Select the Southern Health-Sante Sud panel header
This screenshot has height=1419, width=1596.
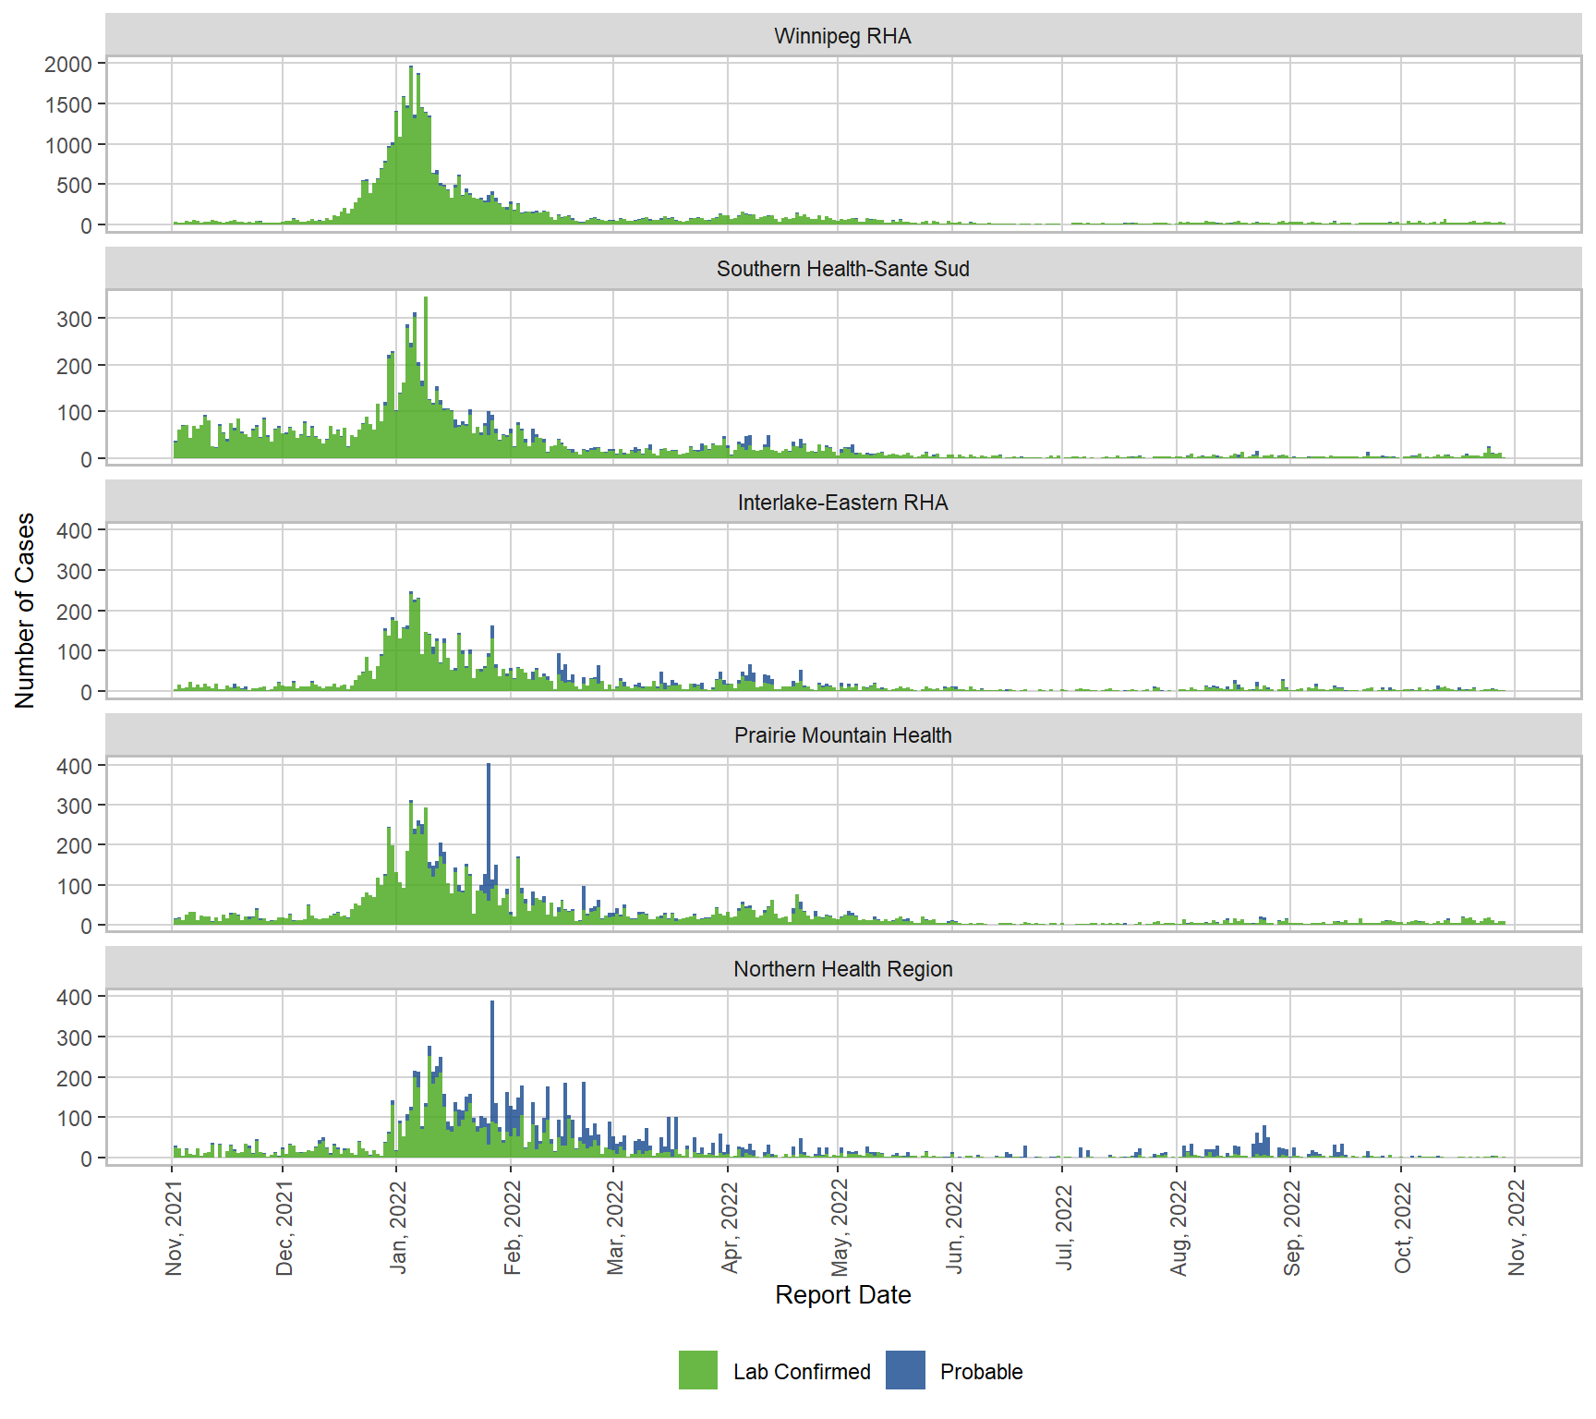[x=842, y=269]
